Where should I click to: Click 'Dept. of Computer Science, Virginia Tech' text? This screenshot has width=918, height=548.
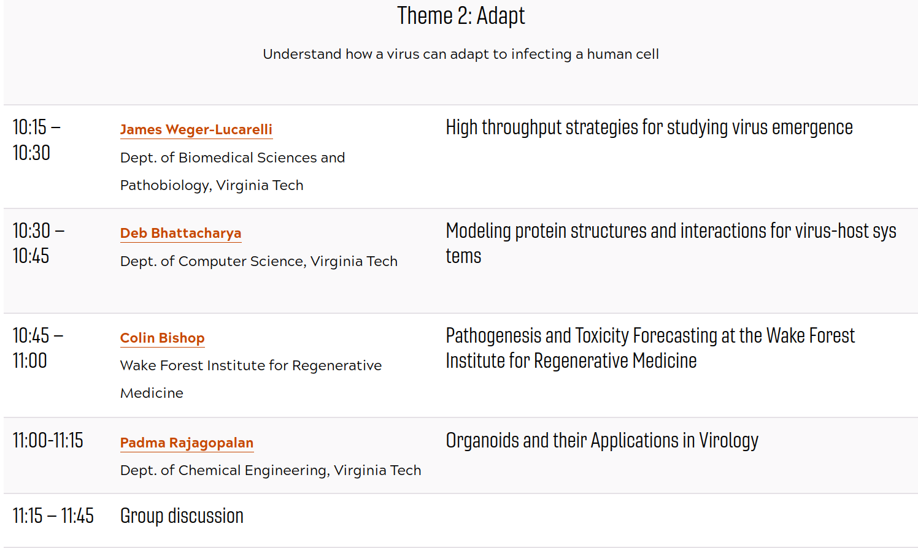[x=259, y=261]
